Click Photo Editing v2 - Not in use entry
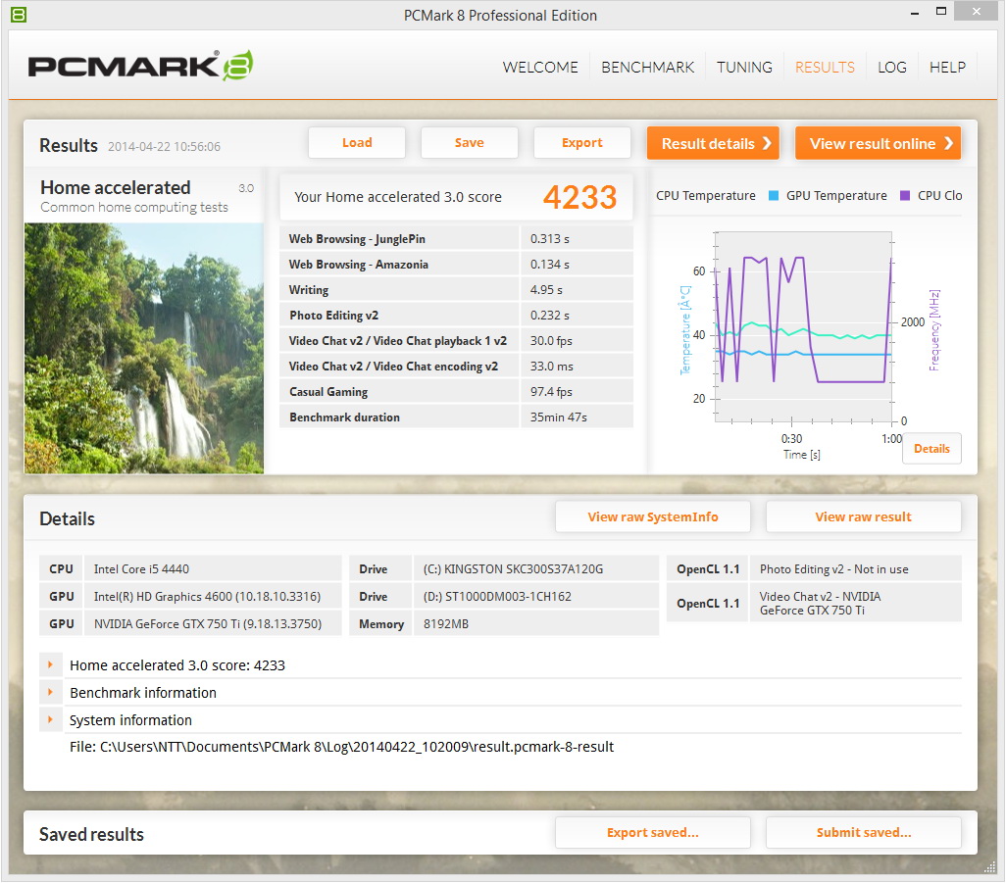 click(x=856, y=568)
